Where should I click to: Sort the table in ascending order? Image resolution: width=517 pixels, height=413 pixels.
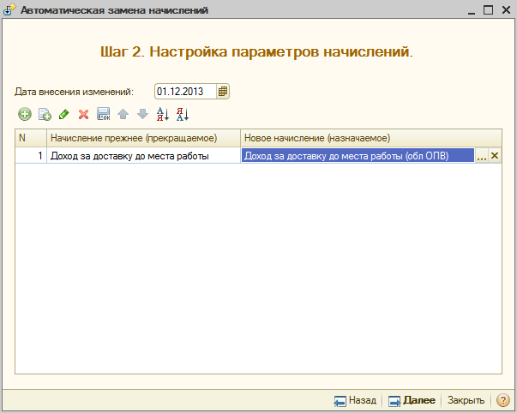coord(163,114)
